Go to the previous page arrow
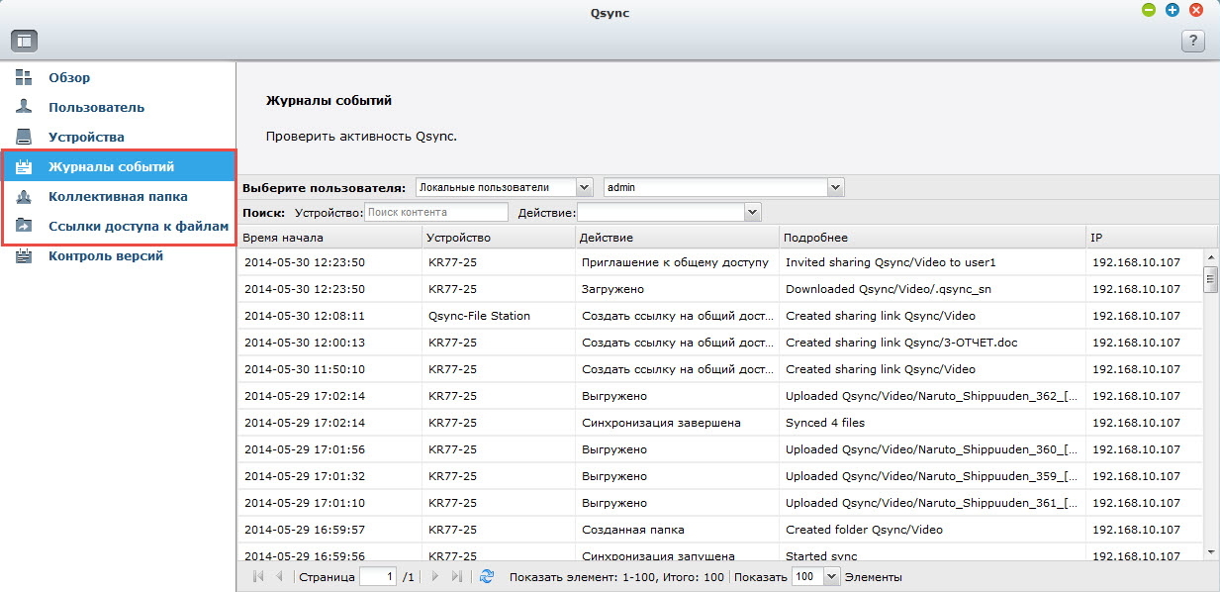This screenshot has width=1220, height=592. [280, 576]
